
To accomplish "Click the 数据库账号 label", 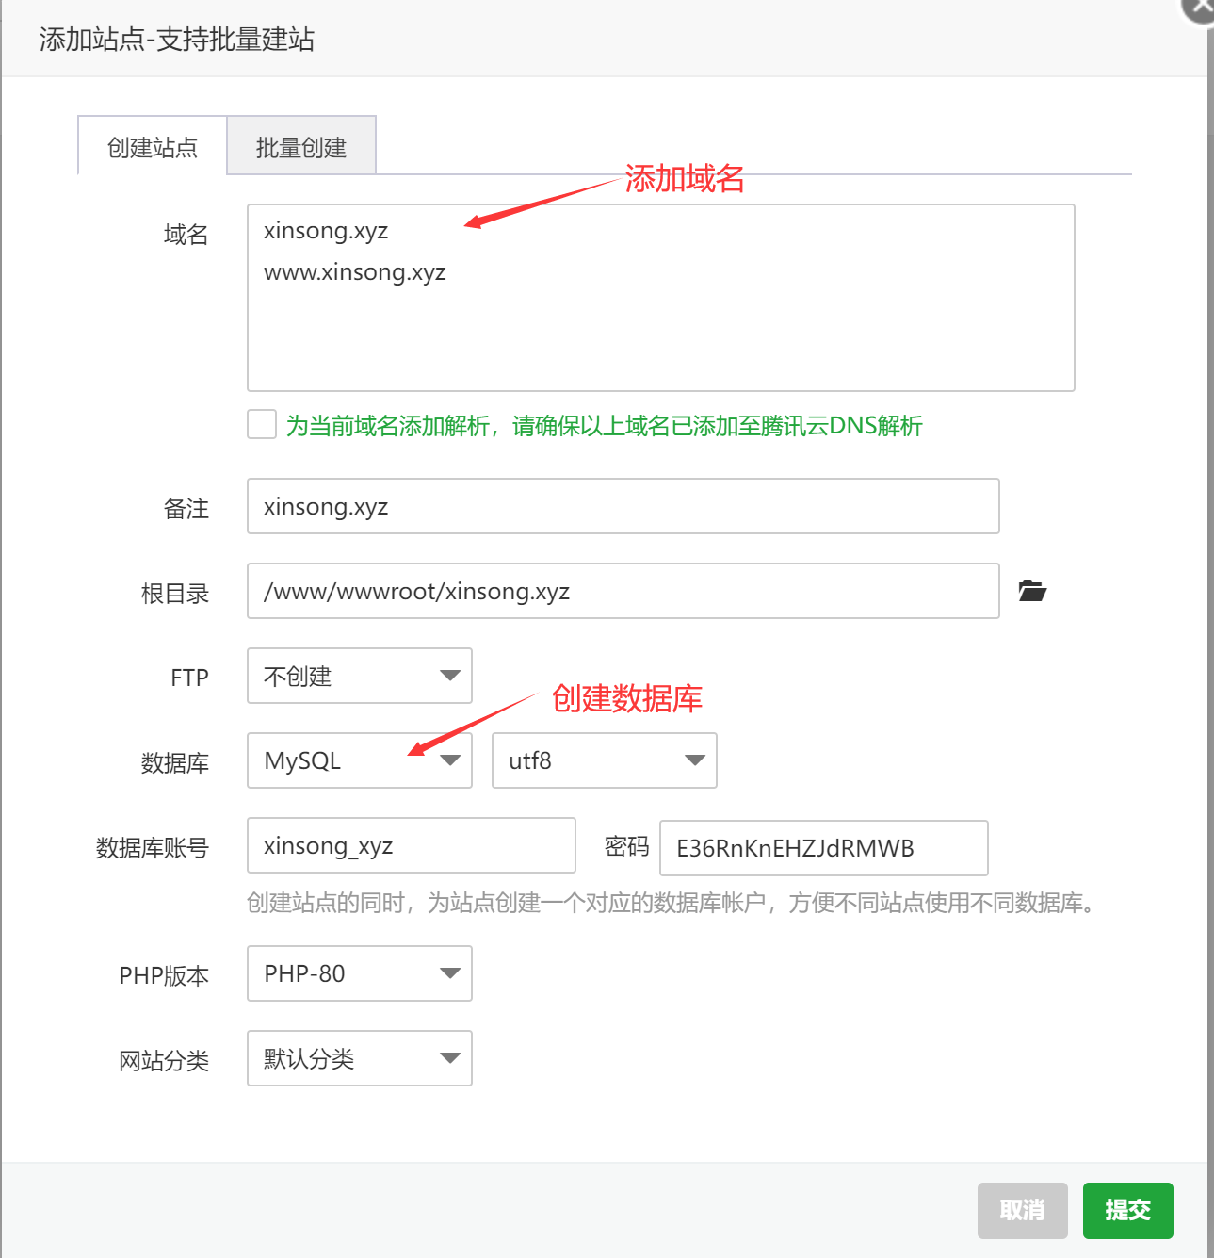I will pos(153,848).
